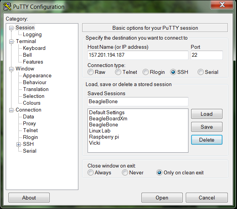
Task: Open the Appearance settings category
Action: (37, 76)
